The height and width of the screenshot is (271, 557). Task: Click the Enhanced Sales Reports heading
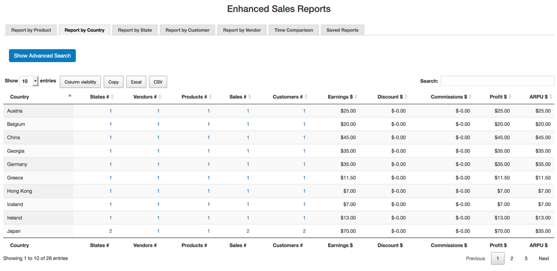[279, 9]
